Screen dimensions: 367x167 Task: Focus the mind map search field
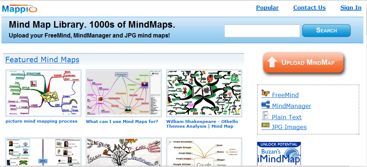click(x=262, y=31)
